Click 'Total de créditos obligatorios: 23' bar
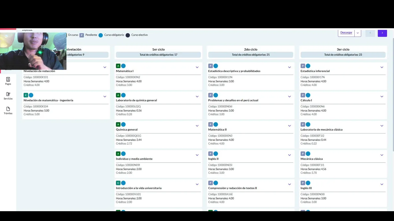The height and width of the screenshot is (221, 394). (343, 55)
